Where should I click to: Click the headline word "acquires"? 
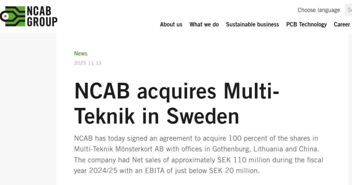[176, 92]
